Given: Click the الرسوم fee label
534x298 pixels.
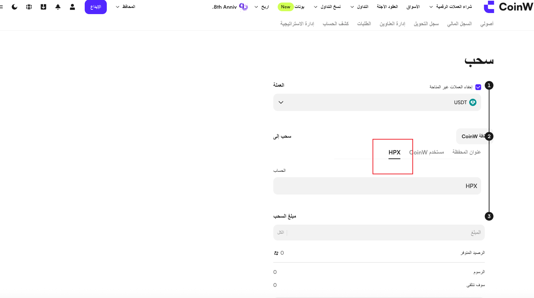Looking at the screenshot, I should click(479, 272).
